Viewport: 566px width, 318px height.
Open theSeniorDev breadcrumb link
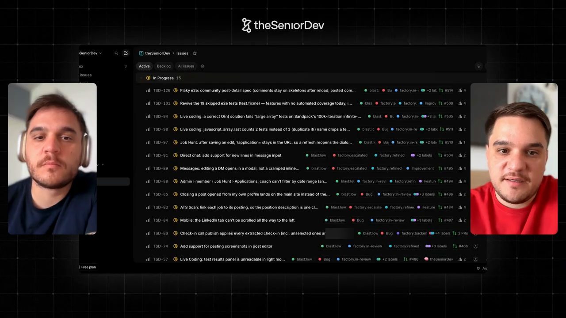tap(157, 53)
